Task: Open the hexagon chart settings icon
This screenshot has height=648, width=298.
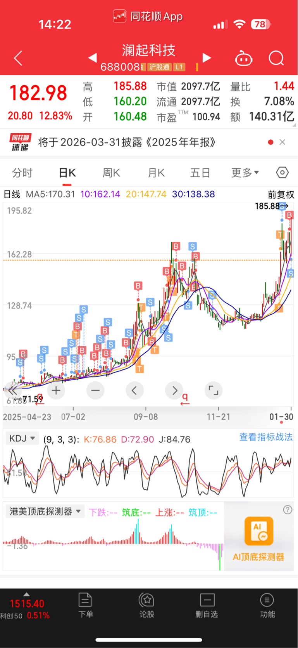Action: (x=282, y=172)
